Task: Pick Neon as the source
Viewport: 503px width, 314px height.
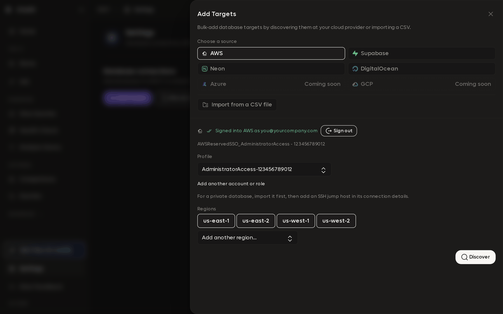Action: pos(271,69)
